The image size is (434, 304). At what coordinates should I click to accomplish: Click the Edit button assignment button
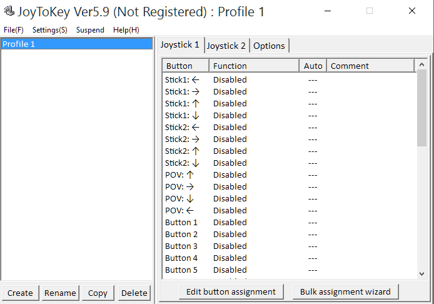231,292
